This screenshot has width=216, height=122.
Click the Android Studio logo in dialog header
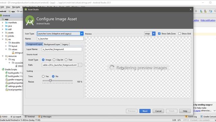click(30, 20)
